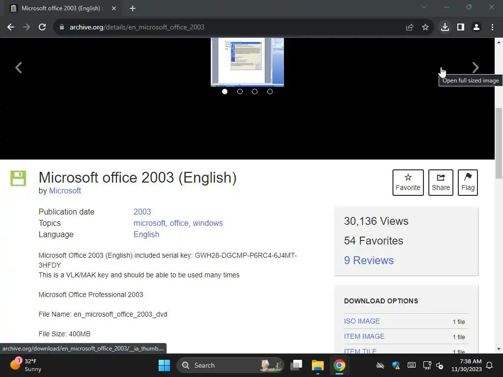This screenshot has height=377, width=503.
Task: Click the Share button
Action: pyautogui.click(x=441, y=183)
